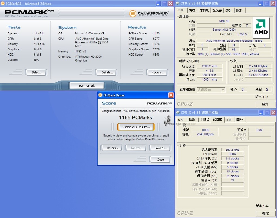Viewport: 277px width, 218px height.
Task: Click the 記憶體頻率 357.2 MHz field
Action: [232, 150]
